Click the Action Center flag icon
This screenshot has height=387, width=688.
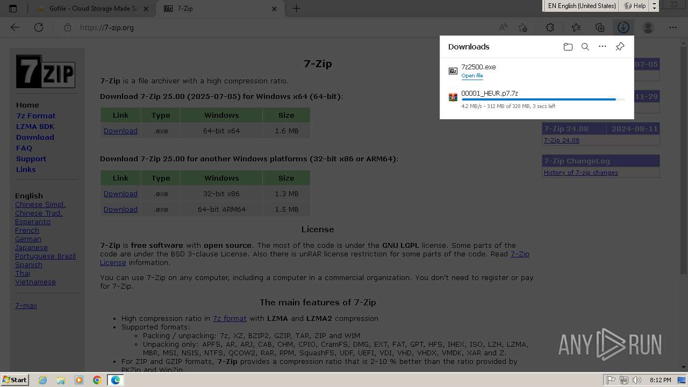(x=611, y=380)
